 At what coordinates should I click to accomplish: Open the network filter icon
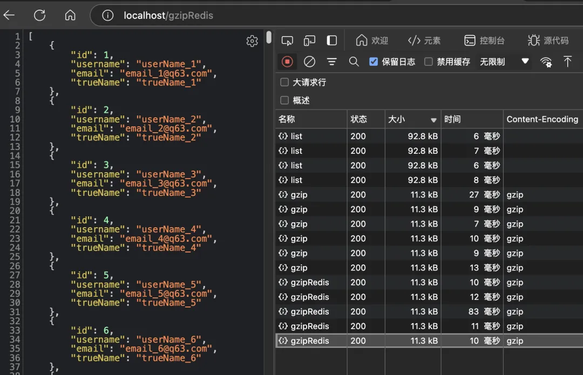[331, 62]
